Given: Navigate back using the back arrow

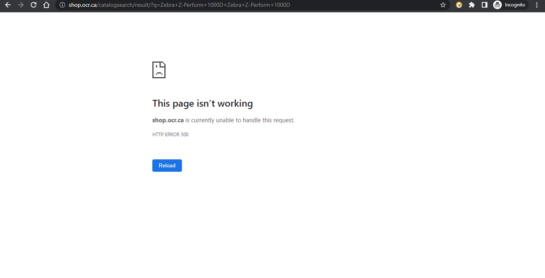Looking at the screenshot, I should pyautogui.click(x=8, y=5).
